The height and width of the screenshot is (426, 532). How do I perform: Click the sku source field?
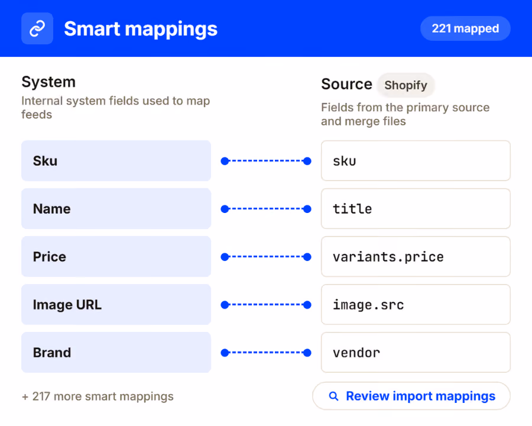[416, 161]
